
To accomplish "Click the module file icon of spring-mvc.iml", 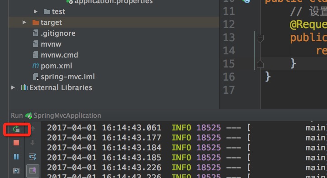I will click(36, 77).
